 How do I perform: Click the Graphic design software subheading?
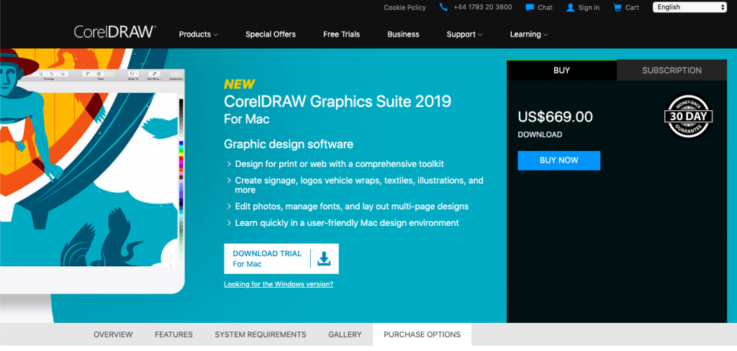point(289,144)
